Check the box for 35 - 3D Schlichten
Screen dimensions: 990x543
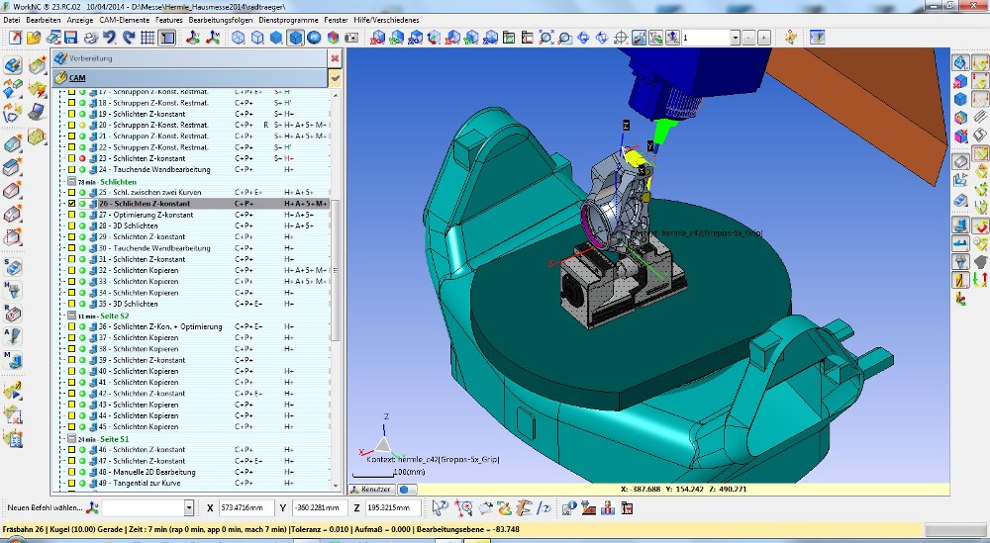[x=72, y=304]
